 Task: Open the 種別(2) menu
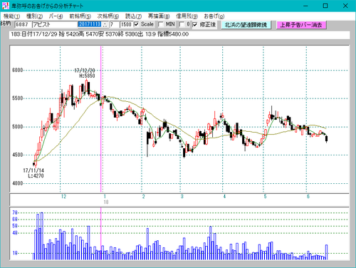point(34,16)
